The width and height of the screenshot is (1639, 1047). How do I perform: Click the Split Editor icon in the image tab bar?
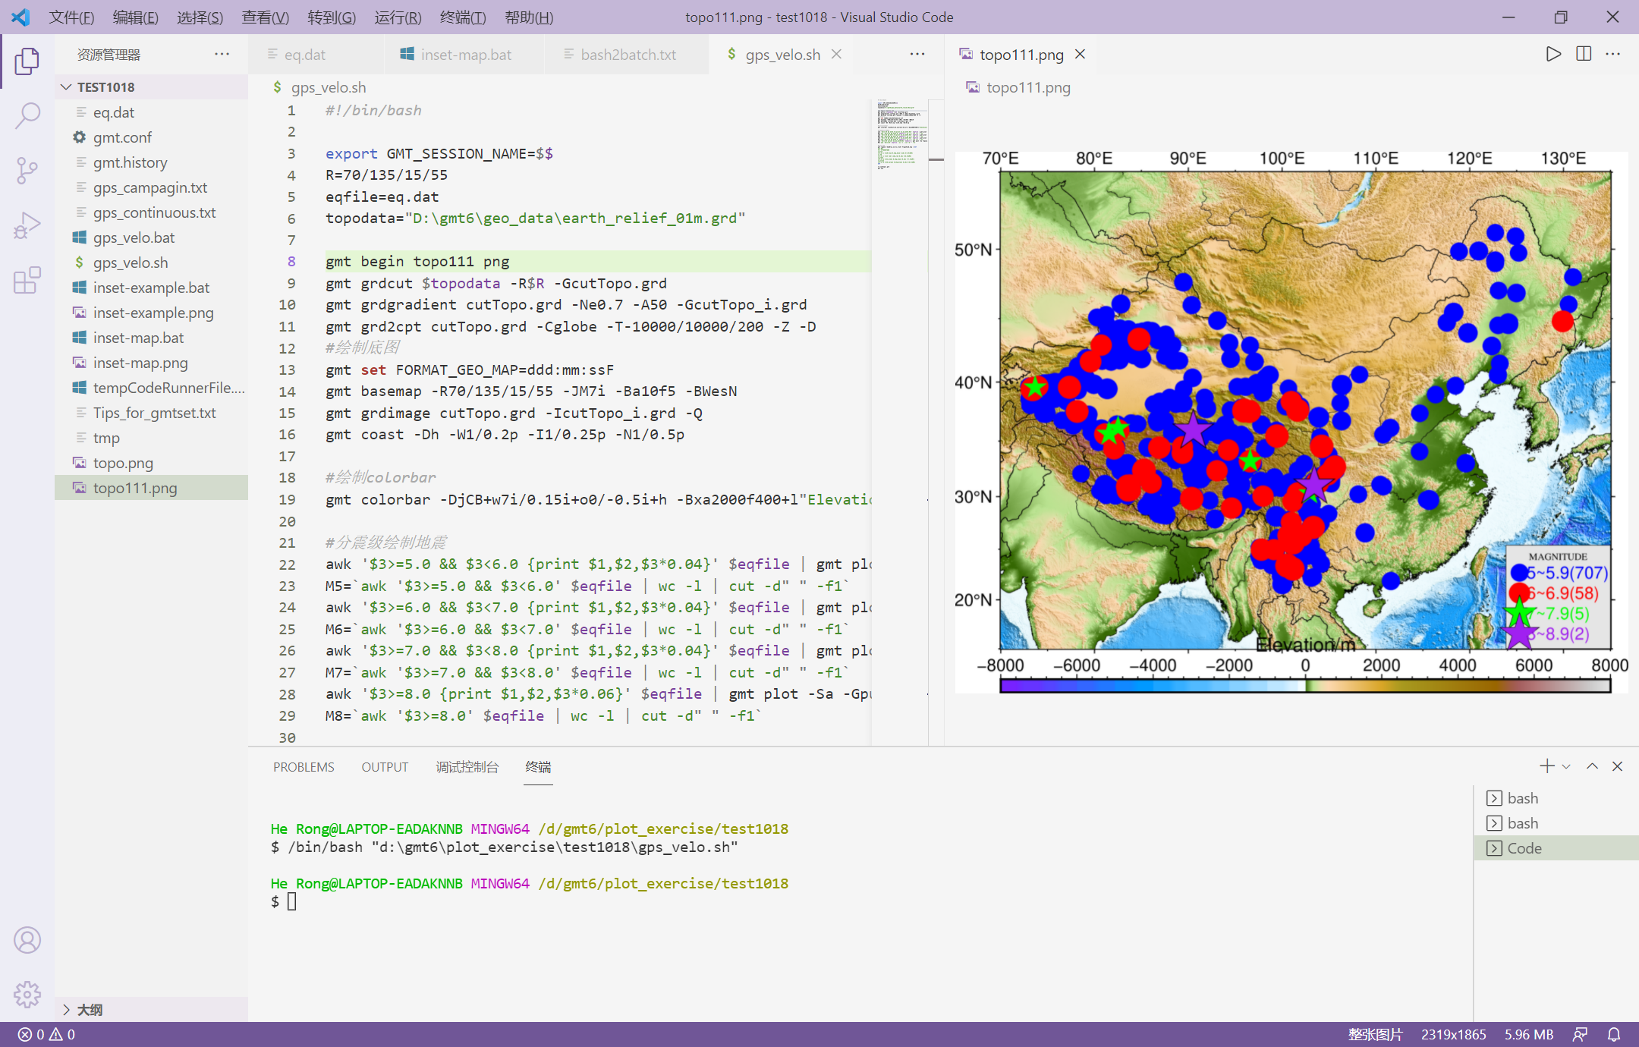(x=1583, y=54)
